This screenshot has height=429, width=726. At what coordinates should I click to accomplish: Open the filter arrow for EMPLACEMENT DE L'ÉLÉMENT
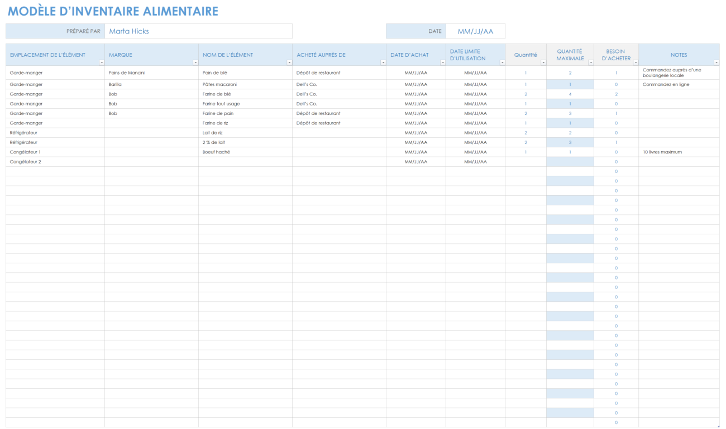coord(102,62)
